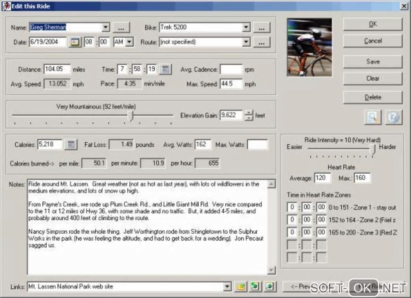Go to the previous ride button
The height and width of the screenshot is (298, 411).
312,286
